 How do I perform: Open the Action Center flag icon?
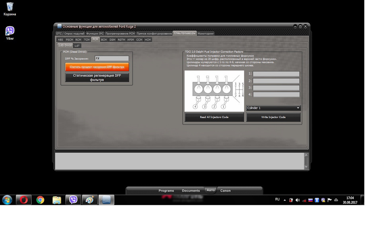point(329,200)
